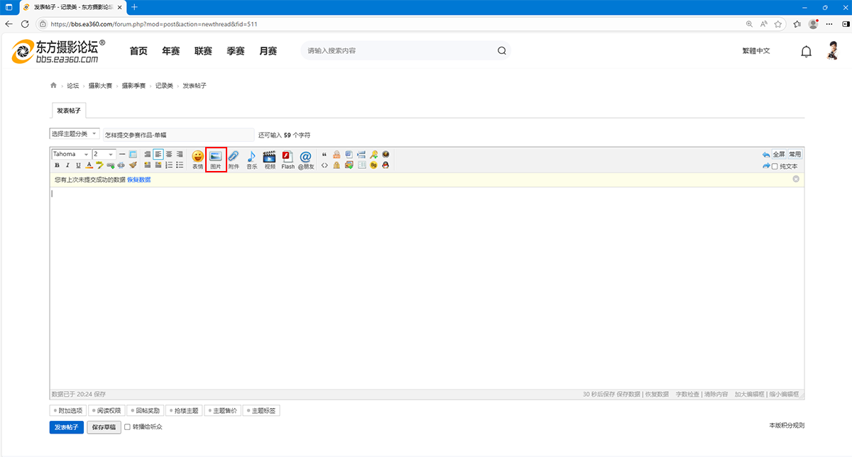Right-align text in the editor
Image resolution: width=852 pixels, height=457 pixels.
point(180,154)
